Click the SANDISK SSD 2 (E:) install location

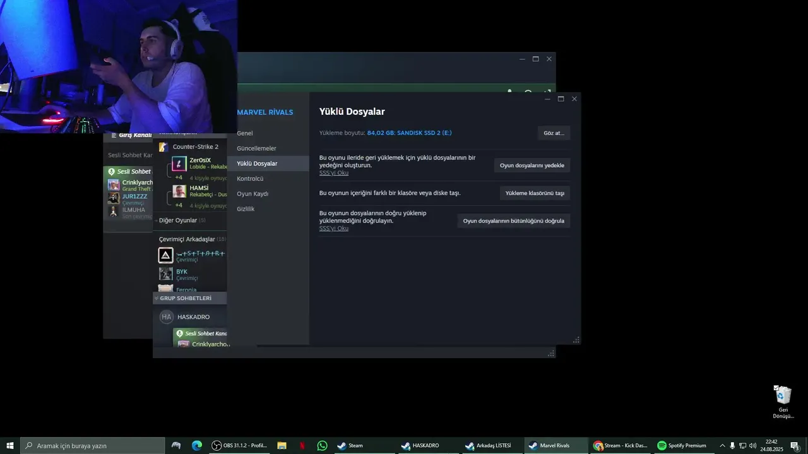tap(409, 133)
